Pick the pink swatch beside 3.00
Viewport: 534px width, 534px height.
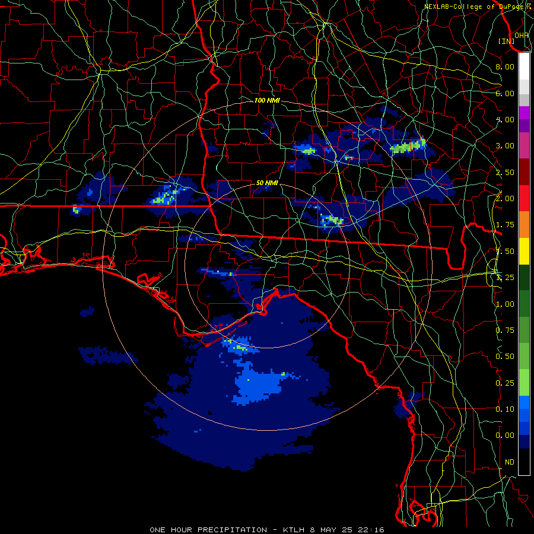(x=524, y=145)
